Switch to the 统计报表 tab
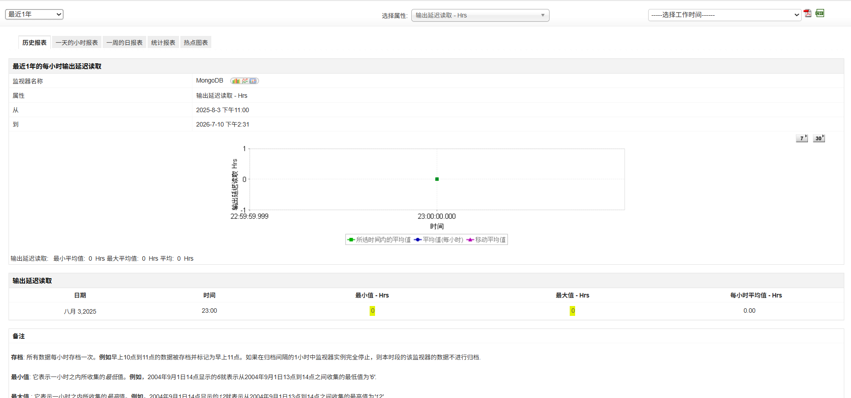The width and height of the screenshot is (851, 398). click(x=163, y=43)
